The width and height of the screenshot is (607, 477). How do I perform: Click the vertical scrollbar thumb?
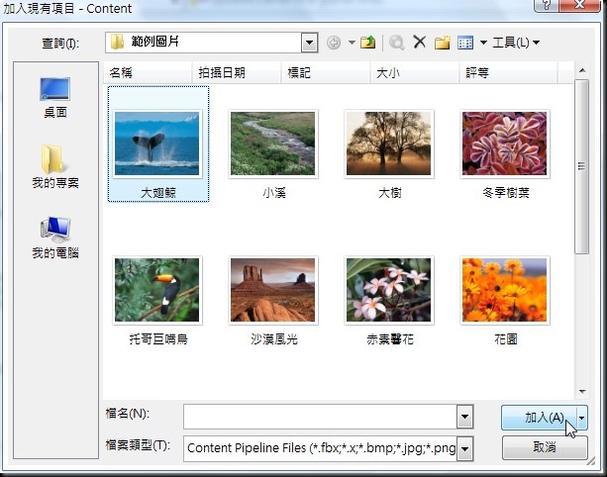581,166
